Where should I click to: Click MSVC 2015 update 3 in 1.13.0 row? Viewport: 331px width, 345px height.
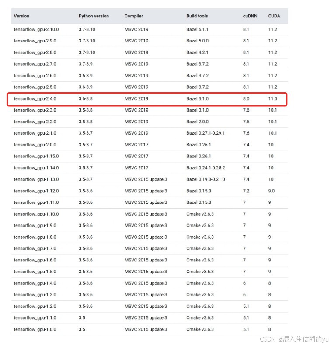[146, 179]
